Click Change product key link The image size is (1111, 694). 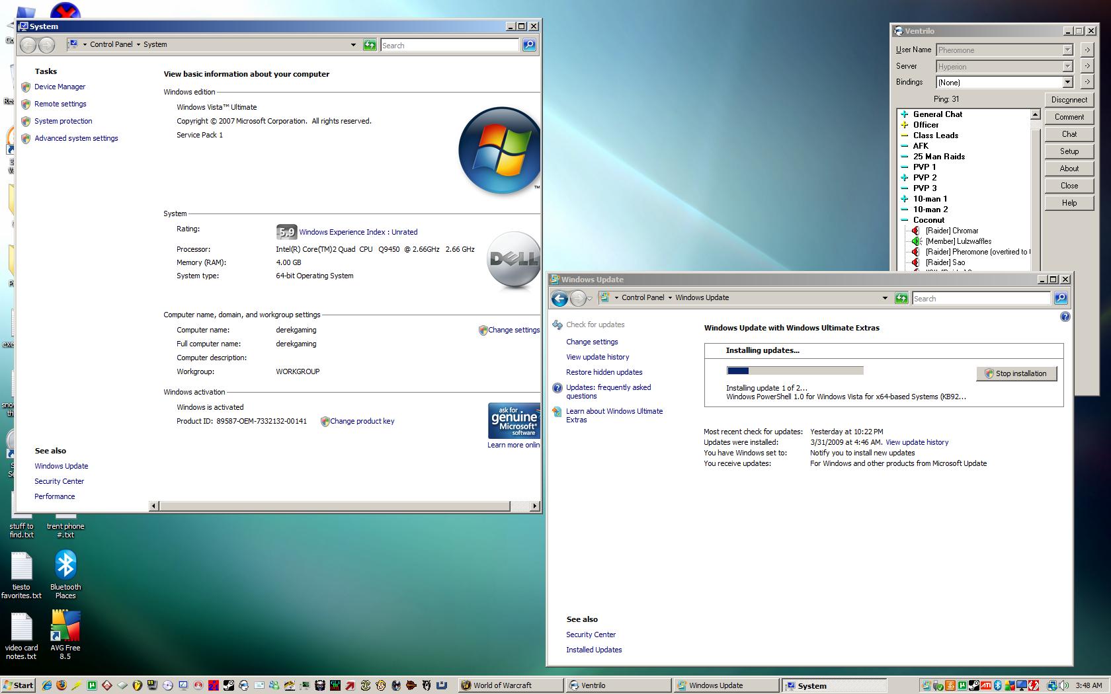tap(362, 421)
